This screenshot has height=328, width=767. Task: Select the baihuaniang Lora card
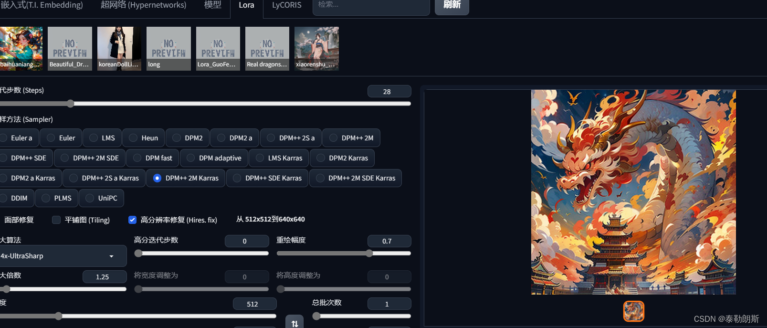point(21,49)
